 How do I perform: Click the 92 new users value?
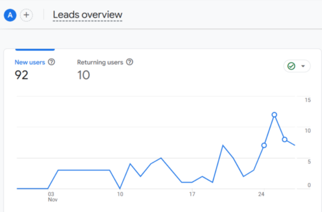pyautogui.click(x=21, y=75)
